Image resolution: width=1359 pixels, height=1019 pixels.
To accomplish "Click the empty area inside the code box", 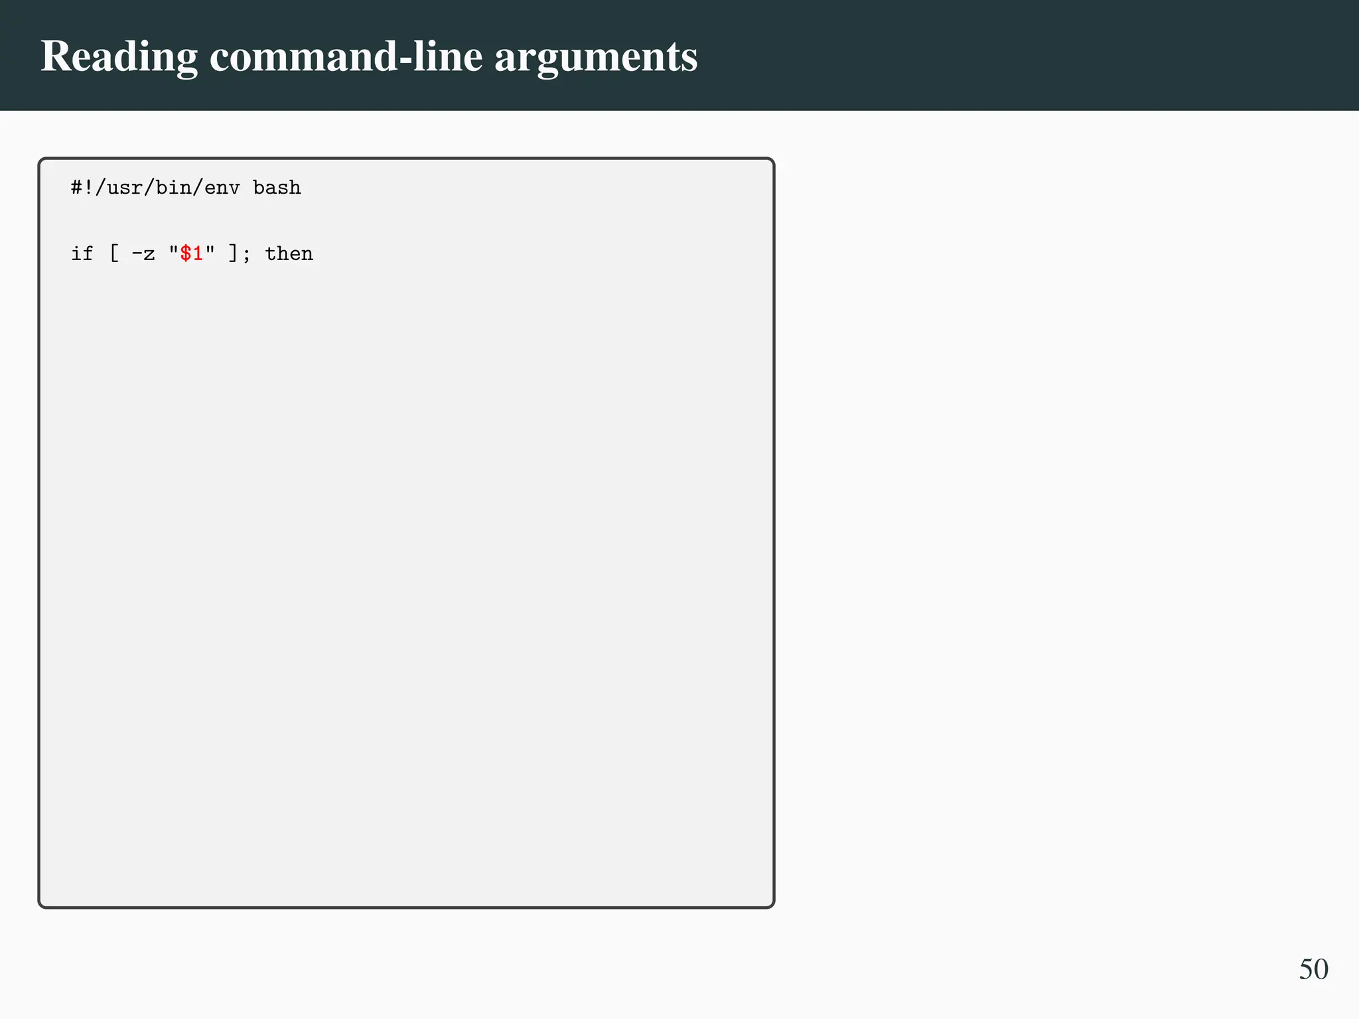I will coord(406,564).
